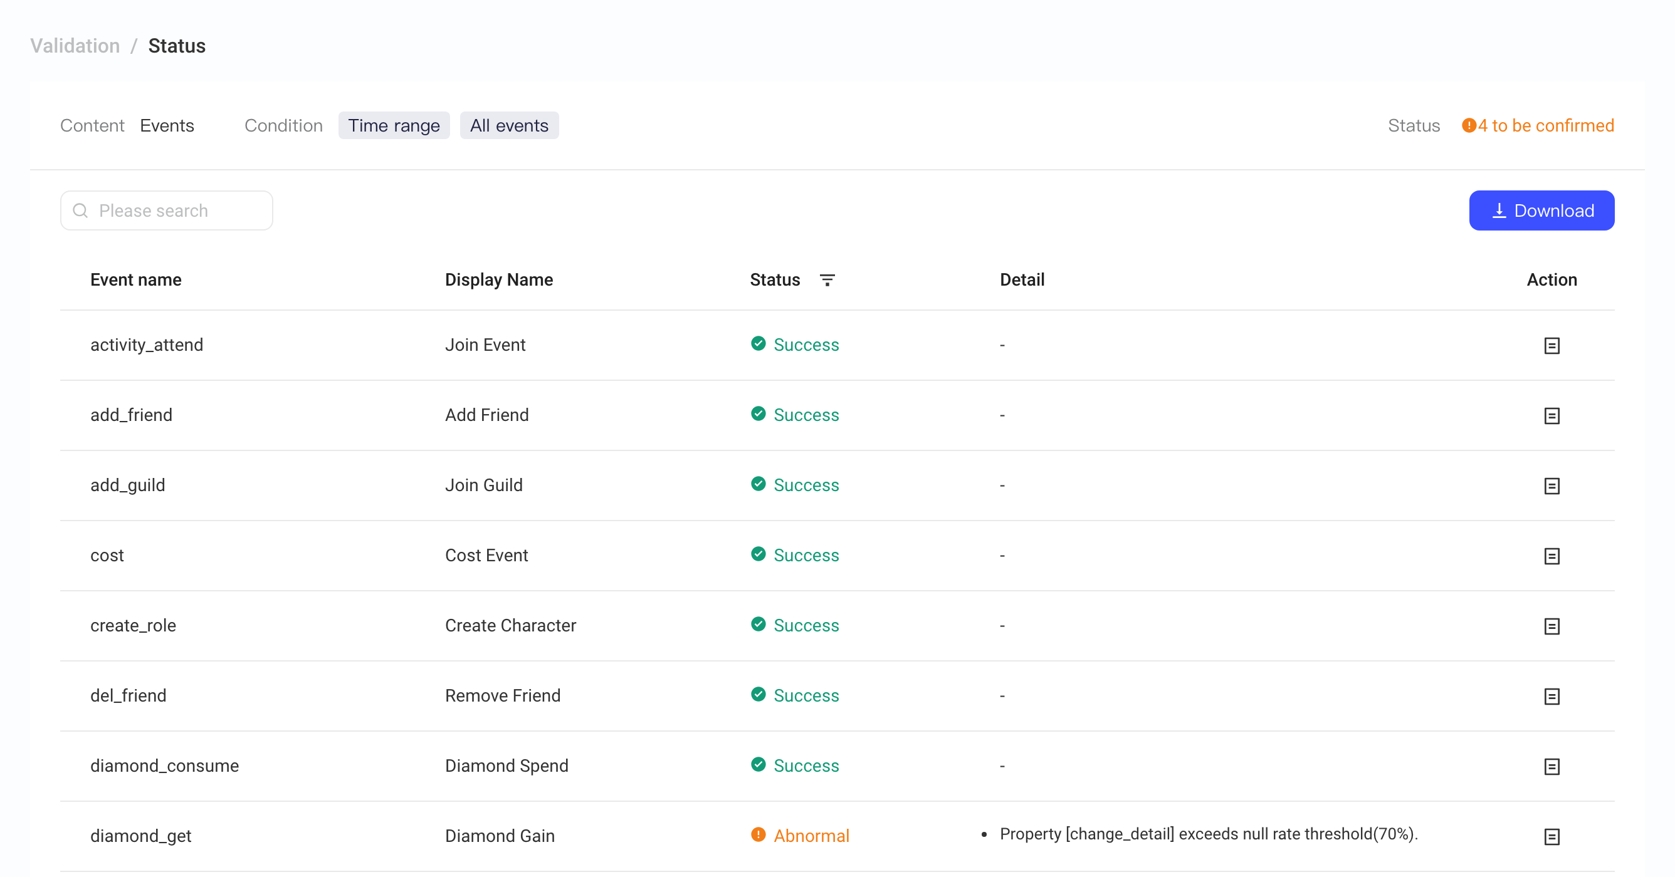Click the add_guild event name
Screen dimensions: 1675x877
tap(127, 485)
